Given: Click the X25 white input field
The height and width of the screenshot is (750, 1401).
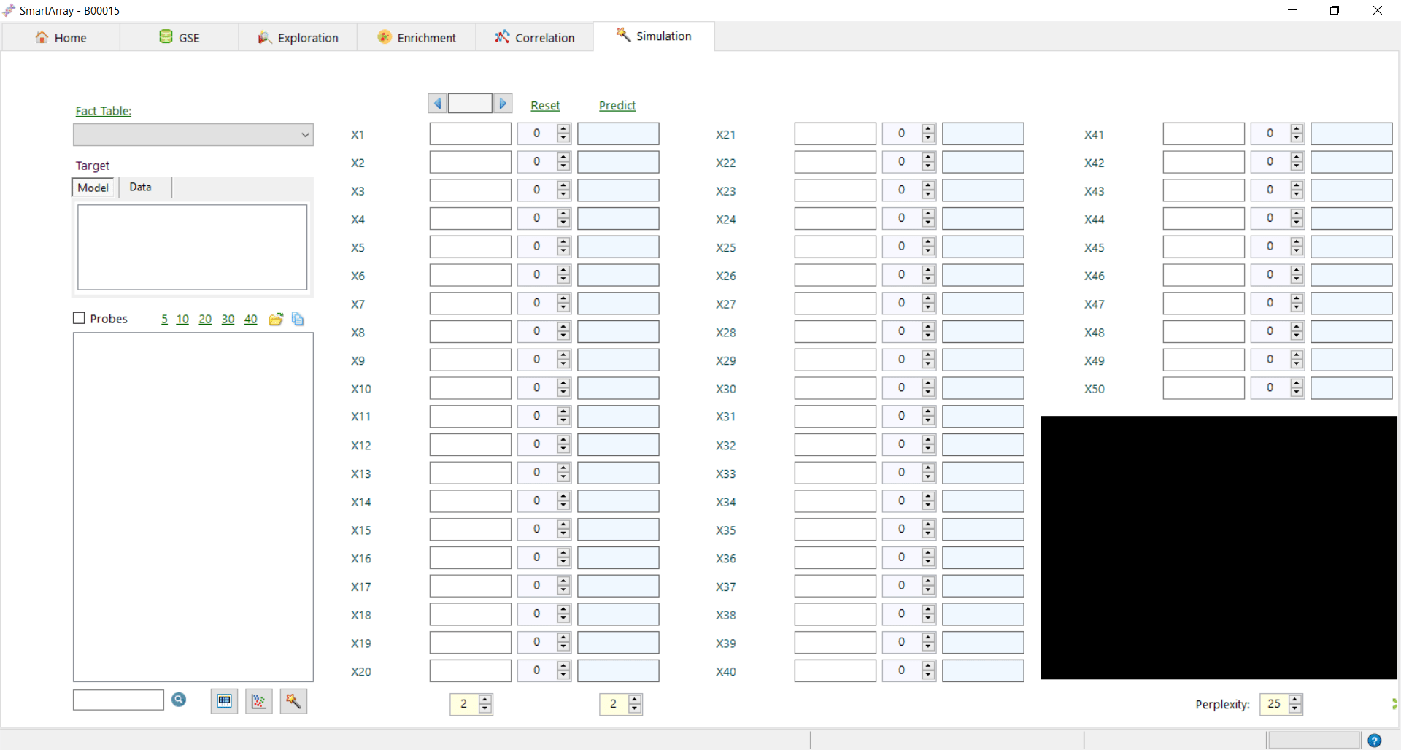Looking at the screenshot, I should click(835, 247).
